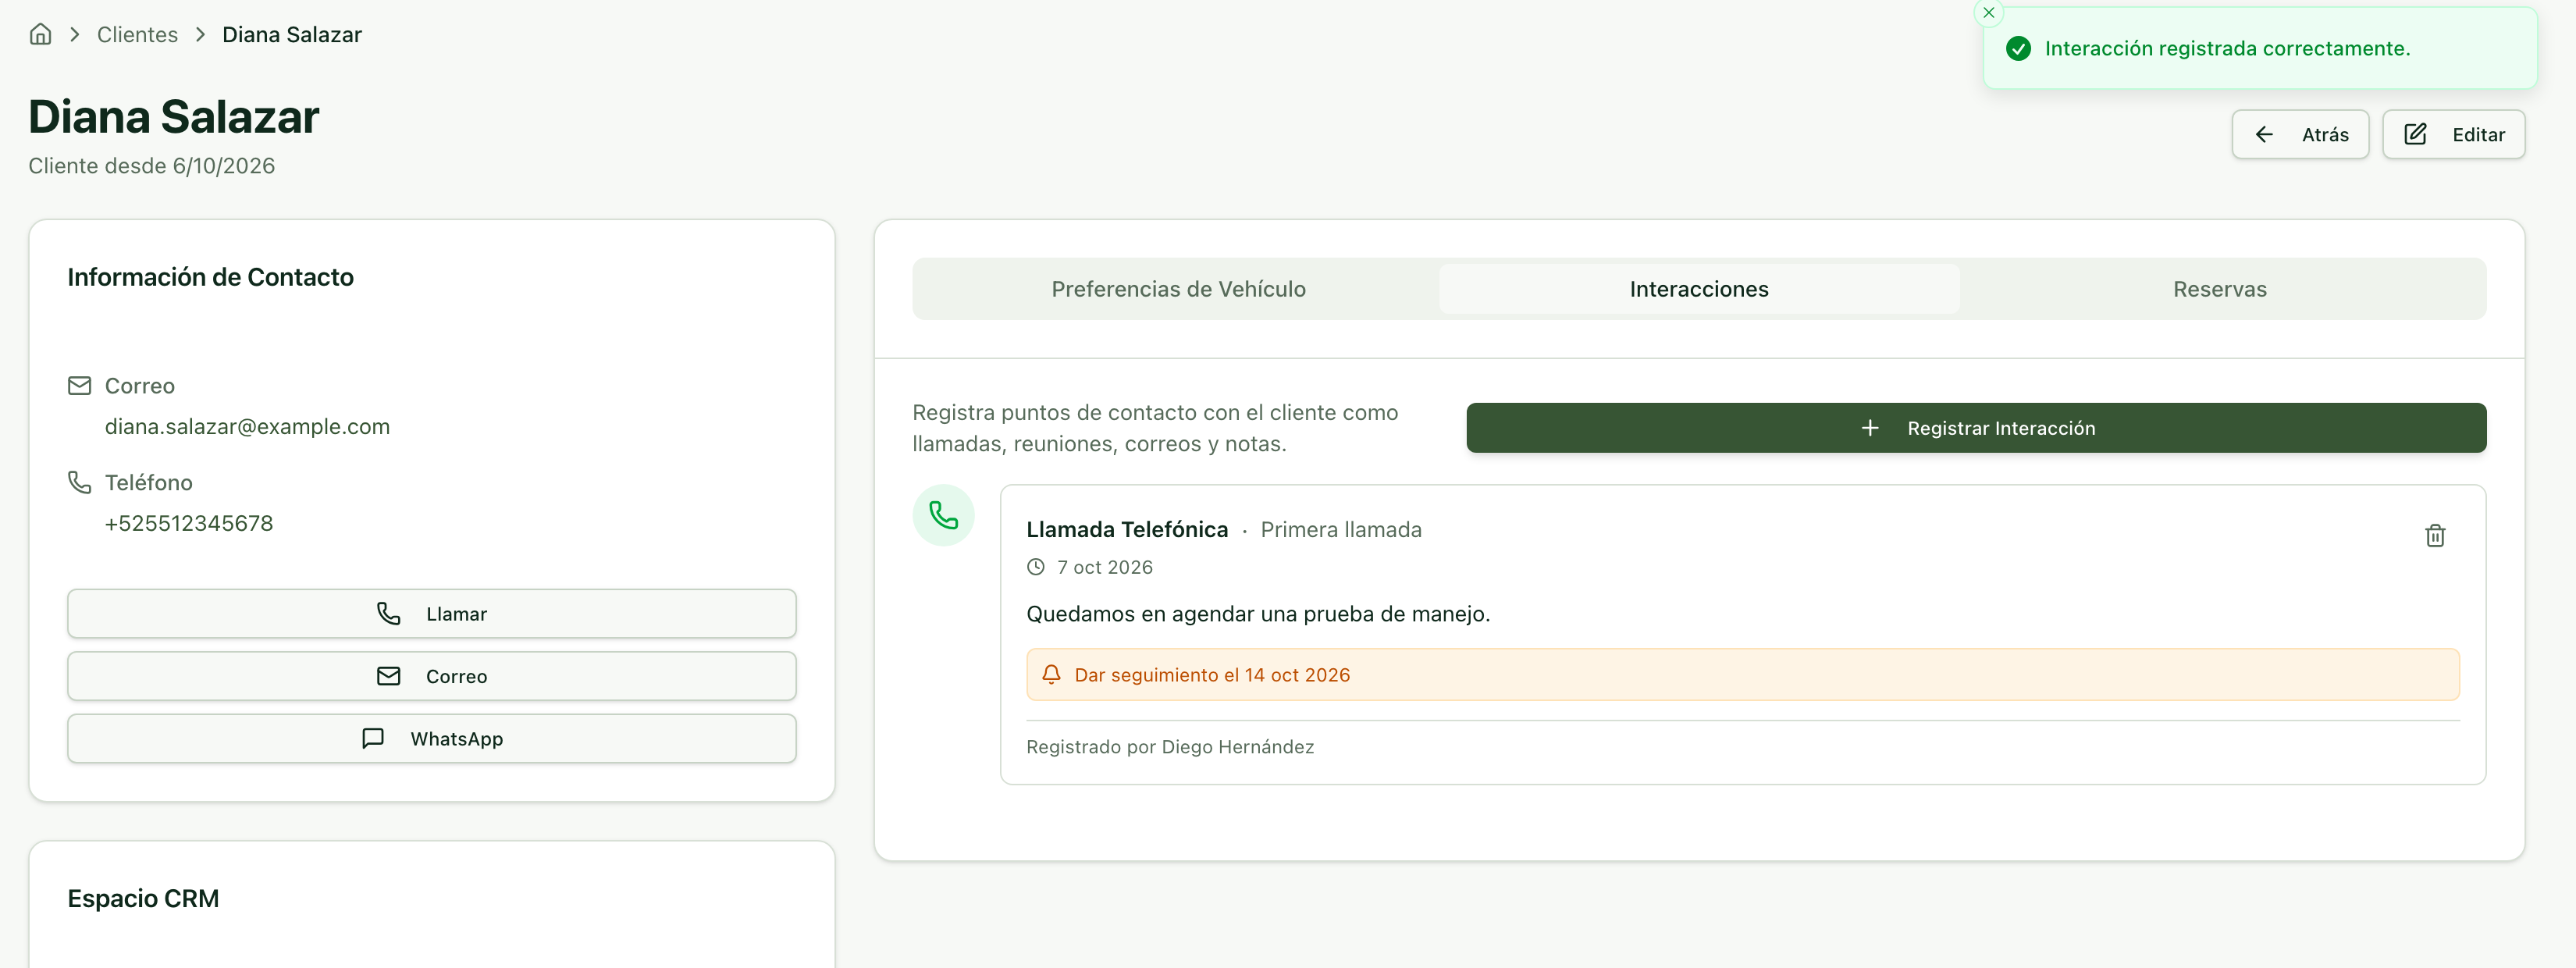This screenshot has width=2576, height=968.
Task: Click the green phone icon of interaction
Action: click(x=943, y=515)
